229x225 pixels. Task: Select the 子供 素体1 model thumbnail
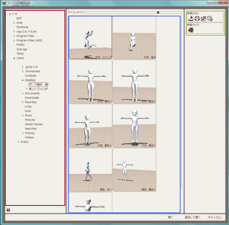(134, 126)
